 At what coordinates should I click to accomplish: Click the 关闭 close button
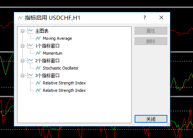tap(151, 119)
